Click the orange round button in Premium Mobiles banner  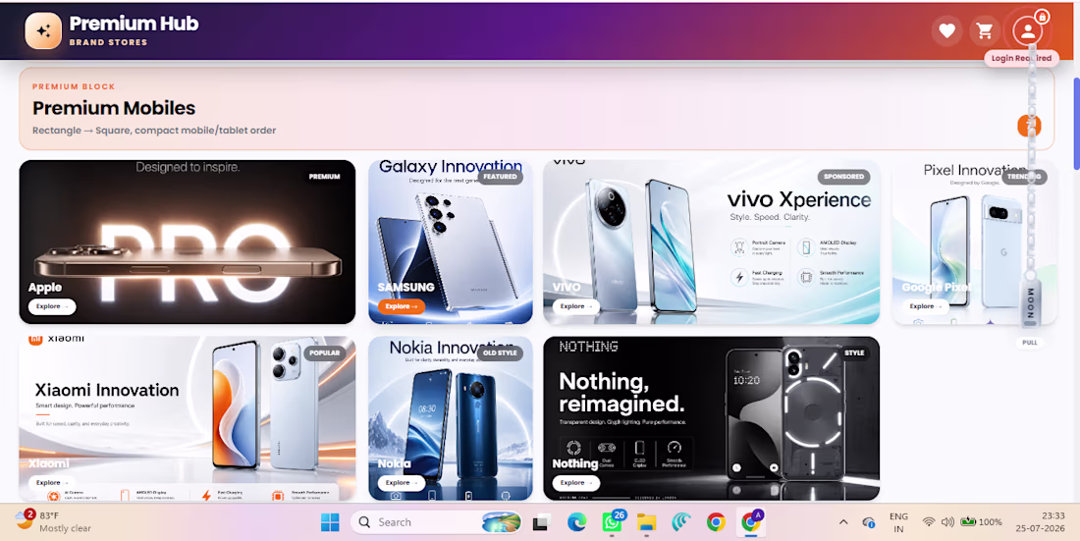pos(1029,126)
